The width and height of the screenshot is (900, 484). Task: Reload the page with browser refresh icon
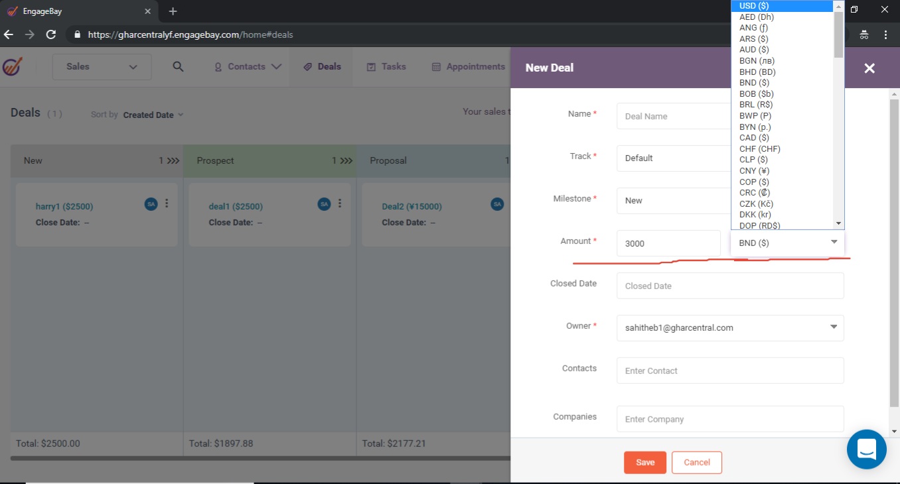51,34
